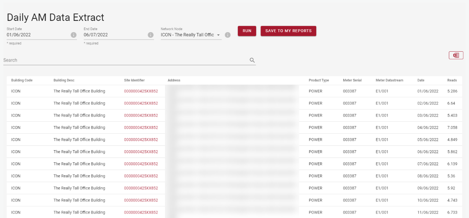Open site identifier link for 11/06/2022 row
This screenshot has width=469, height=218.
(141, 213)
